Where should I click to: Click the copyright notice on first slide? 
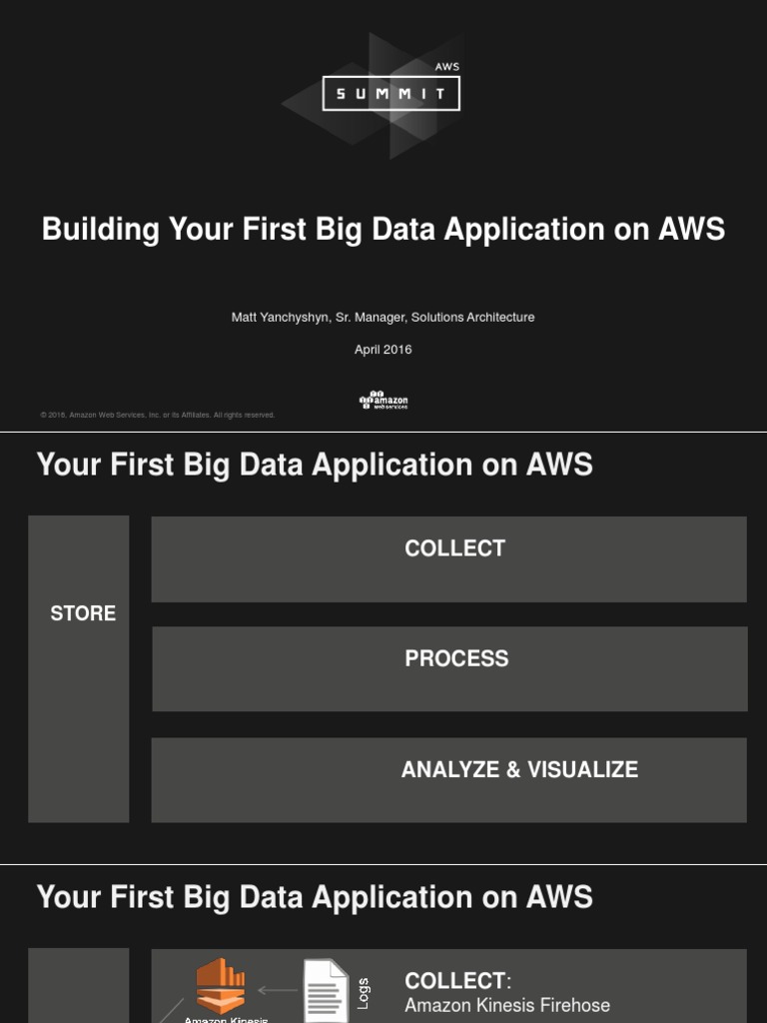coord(158,415)
